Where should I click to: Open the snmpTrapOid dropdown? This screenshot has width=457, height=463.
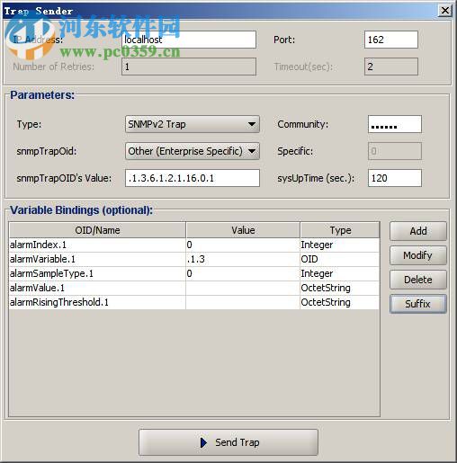click(x=193, y=151)
